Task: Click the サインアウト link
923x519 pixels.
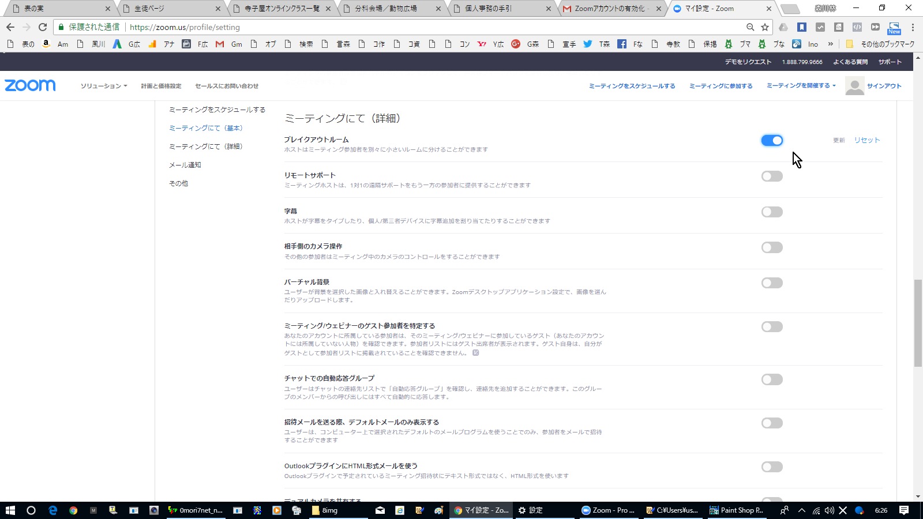Action: click(x=884, y=86)
